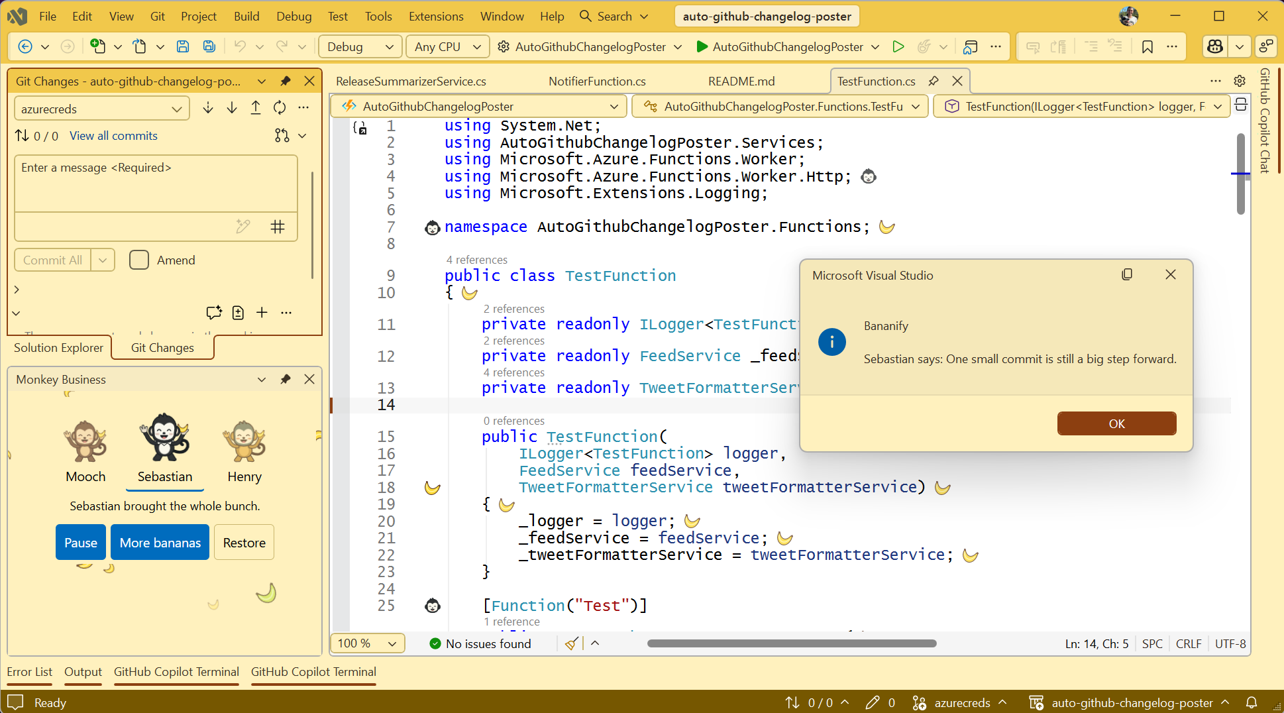Fetch from the remote in Git Changes

click(x=208, y=108)
